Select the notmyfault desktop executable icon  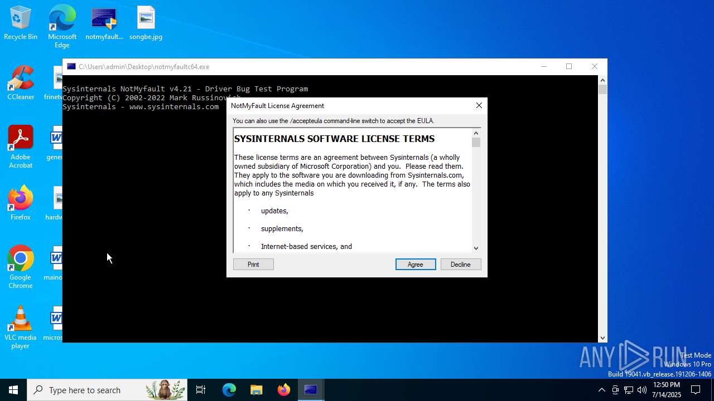[x=104, y=24]
